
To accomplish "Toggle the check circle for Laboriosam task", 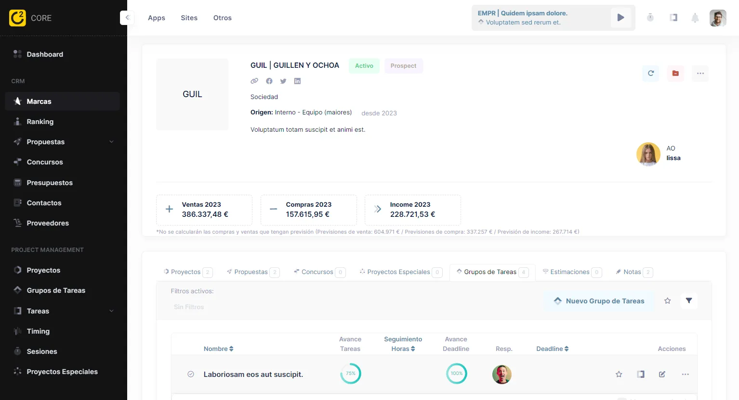I will point(191,375).
